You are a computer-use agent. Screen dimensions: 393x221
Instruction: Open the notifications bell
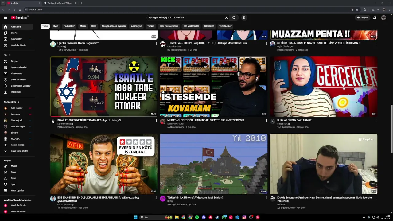pos(375,18)
